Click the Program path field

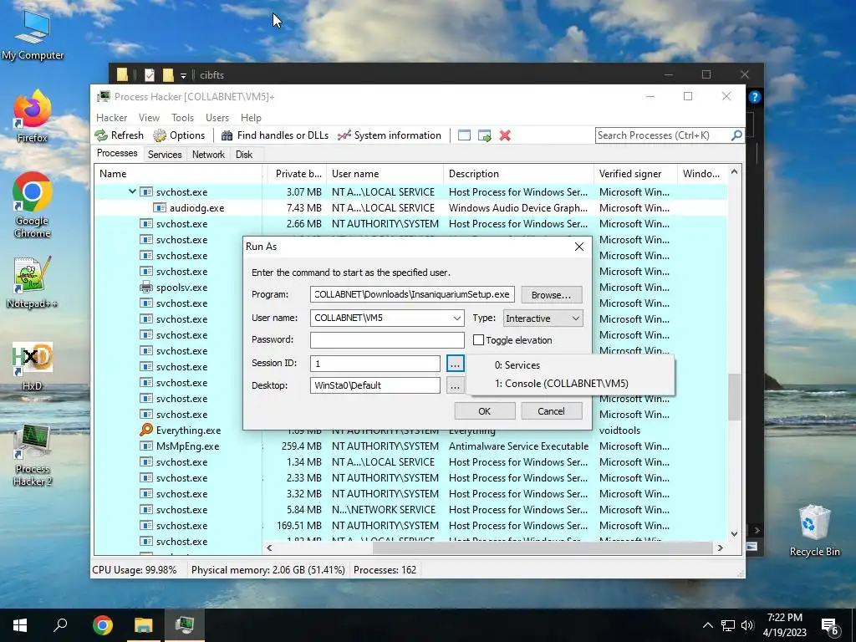click(412, 294)
